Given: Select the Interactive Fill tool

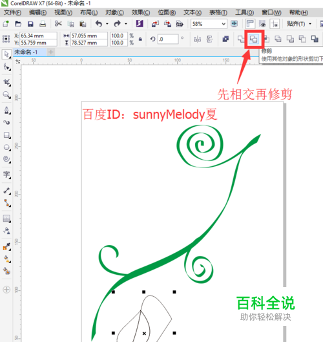Looking at the screenshot, I should (6, 259).
